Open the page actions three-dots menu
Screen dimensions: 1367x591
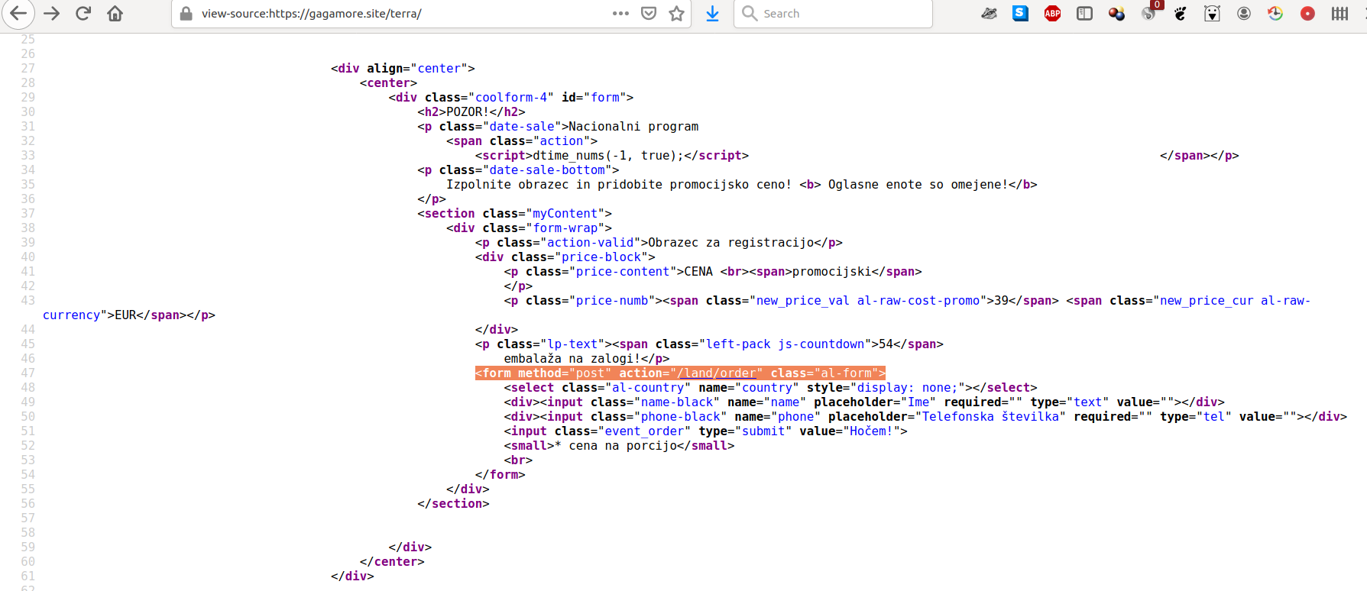point(620,13)
